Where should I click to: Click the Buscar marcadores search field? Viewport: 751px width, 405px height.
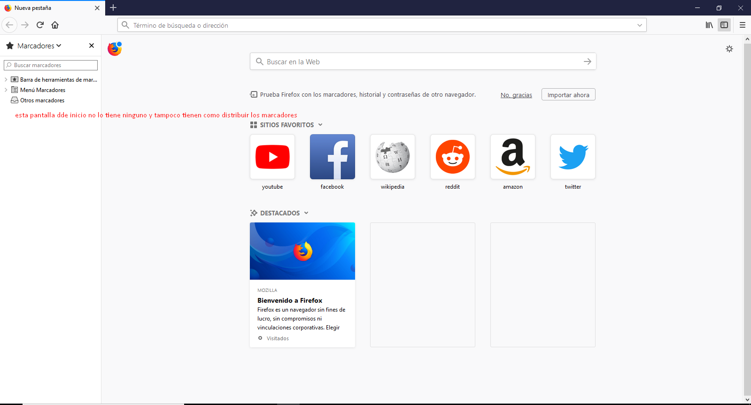(51, 65)
